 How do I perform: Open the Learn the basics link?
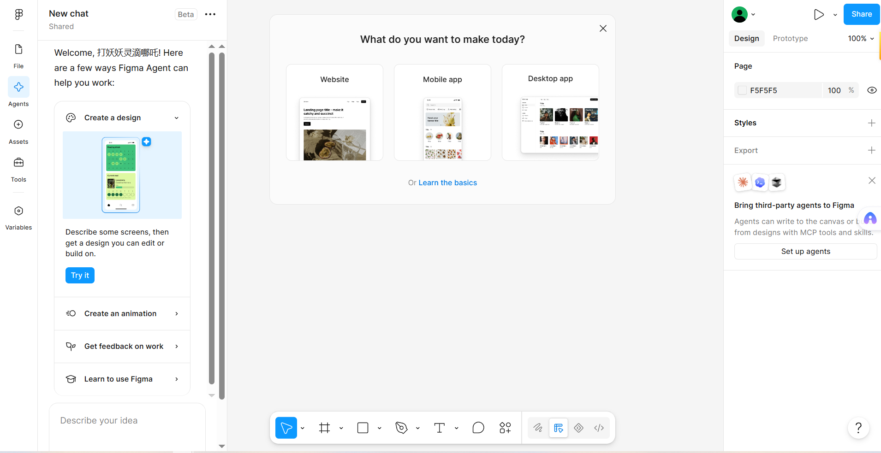point(447,183)
